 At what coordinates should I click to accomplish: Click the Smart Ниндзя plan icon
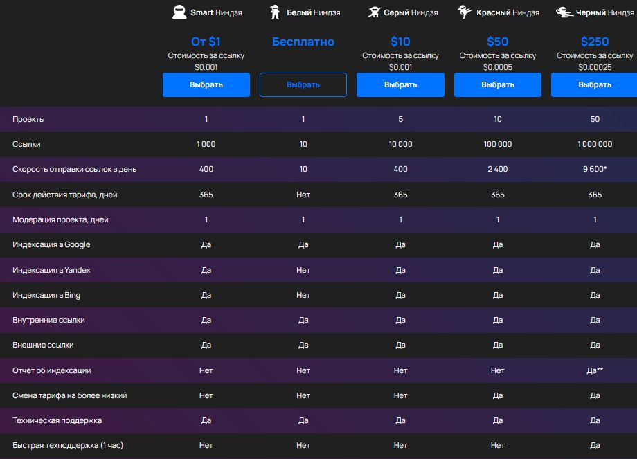click(x=180, y=12)
